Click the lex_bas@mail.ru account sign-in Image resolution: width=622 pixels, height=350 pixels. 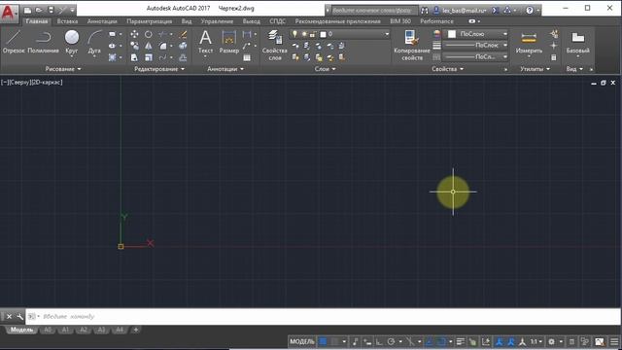click(x=460, y=11)
